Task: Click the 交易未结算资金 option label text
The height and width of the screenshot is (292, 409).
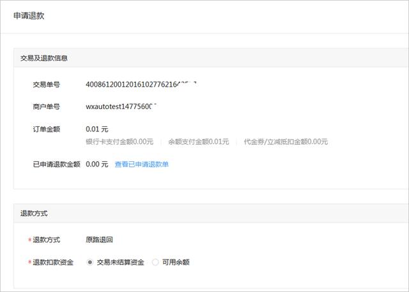Action: pos(120,262)
